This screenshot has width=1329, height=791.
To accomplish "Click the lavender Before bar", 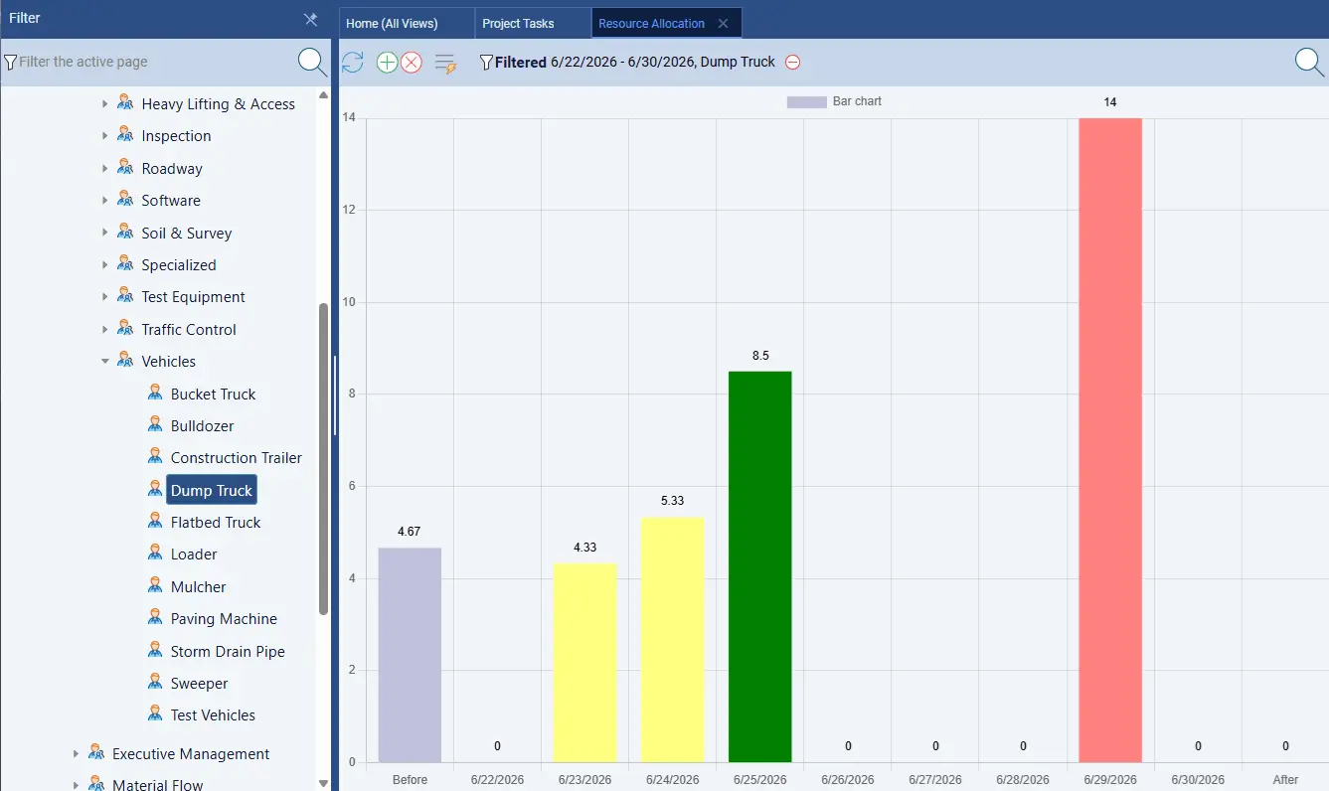I will pos(410,655).
